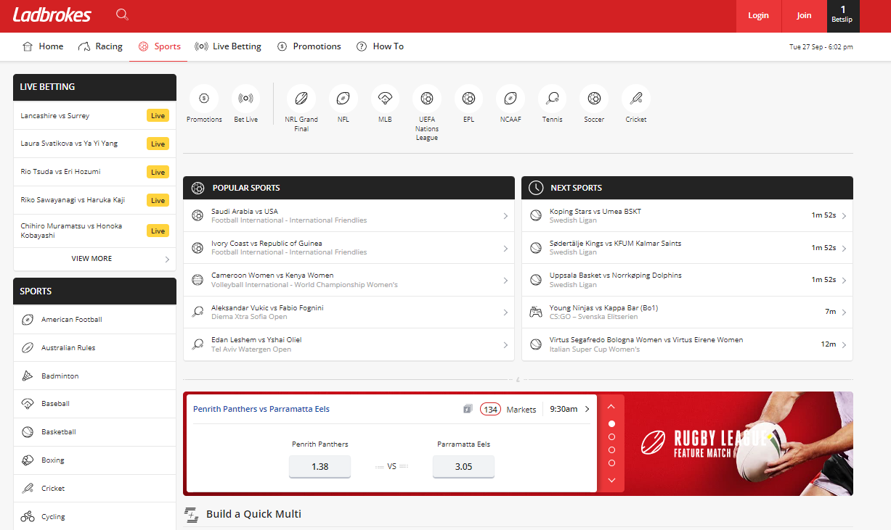Click the Baseball sidebar icon
891x530 pixels.
[x=28, y=404]
